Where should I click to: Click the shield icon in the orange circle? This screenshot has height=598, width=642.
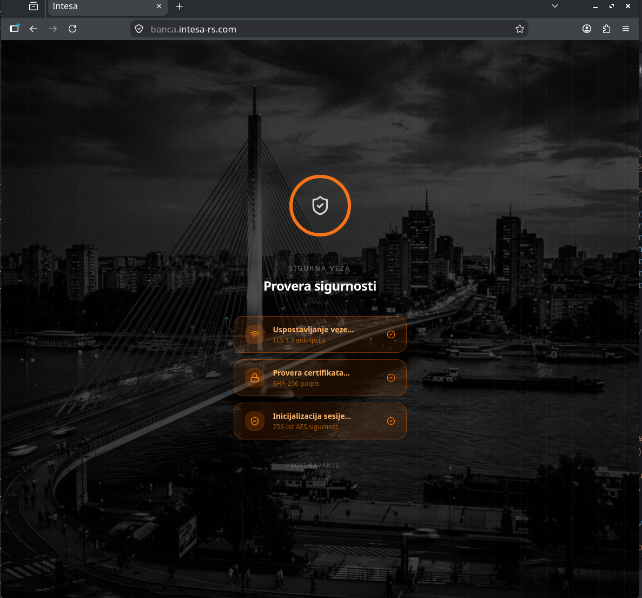click(x=320, y=206)
